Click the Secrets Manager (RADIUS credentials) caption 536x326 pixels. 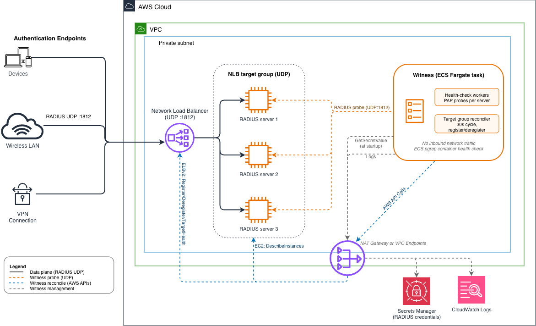417,314
